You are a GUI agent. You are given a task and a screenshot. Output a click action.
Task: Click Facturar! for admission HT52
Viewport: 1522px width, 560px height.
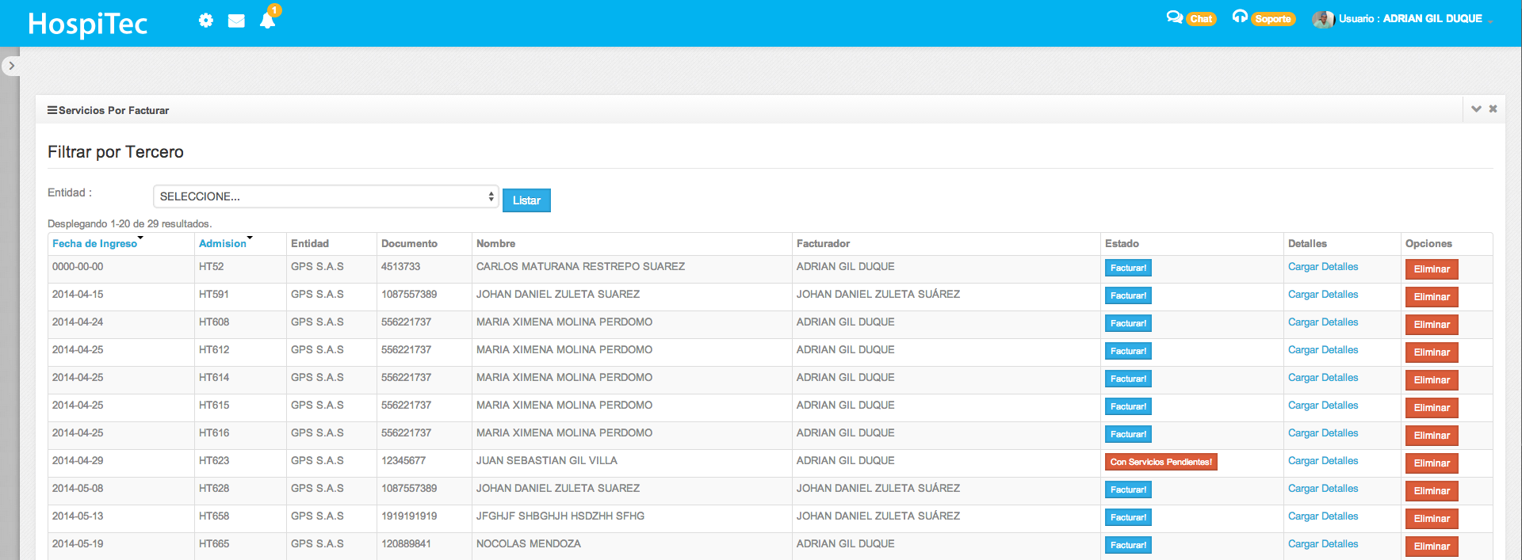[1128, 269]
